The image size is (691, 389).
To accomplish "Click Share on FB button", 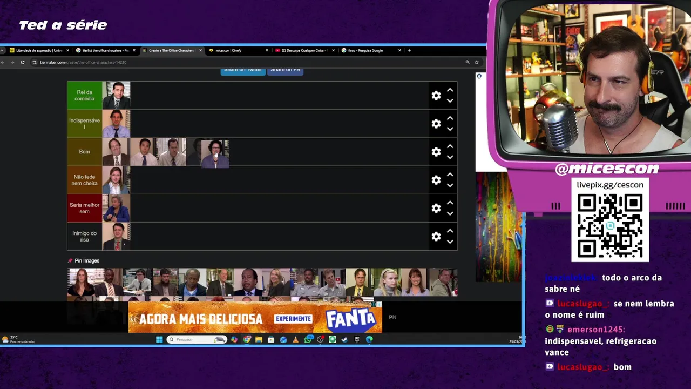I will 285,70.
